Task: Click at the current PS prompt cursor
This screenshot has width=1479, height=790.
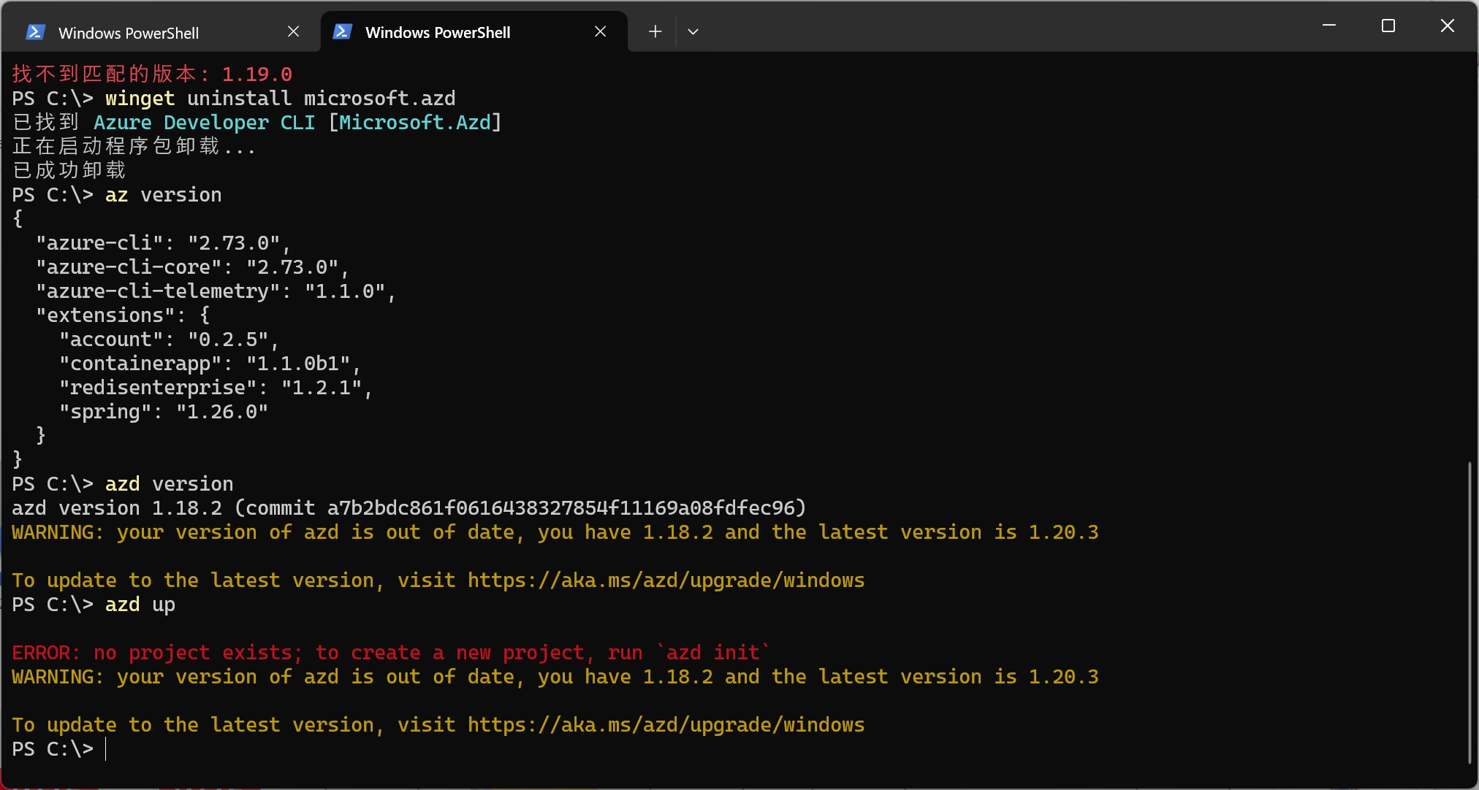Action: (x=107, y=749)
